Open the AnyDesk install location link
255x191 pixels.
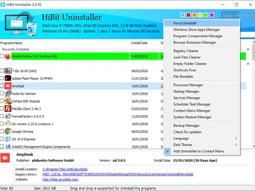pos(65,169)
